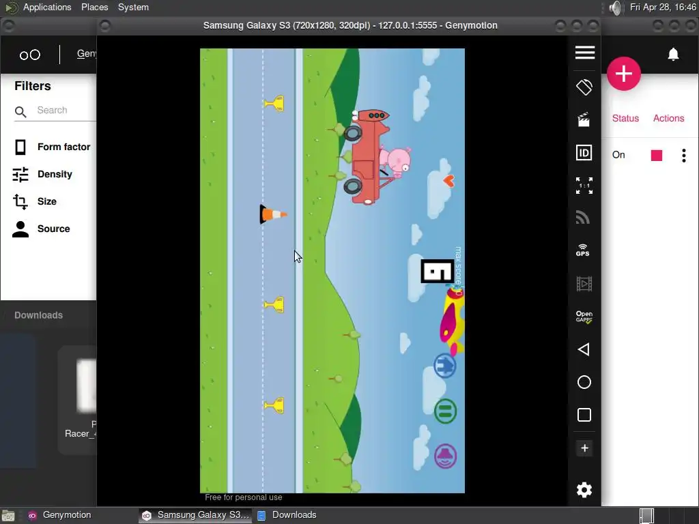Tap the purple bell sound button in game
The image size is (699, 524).
point(445,456)
